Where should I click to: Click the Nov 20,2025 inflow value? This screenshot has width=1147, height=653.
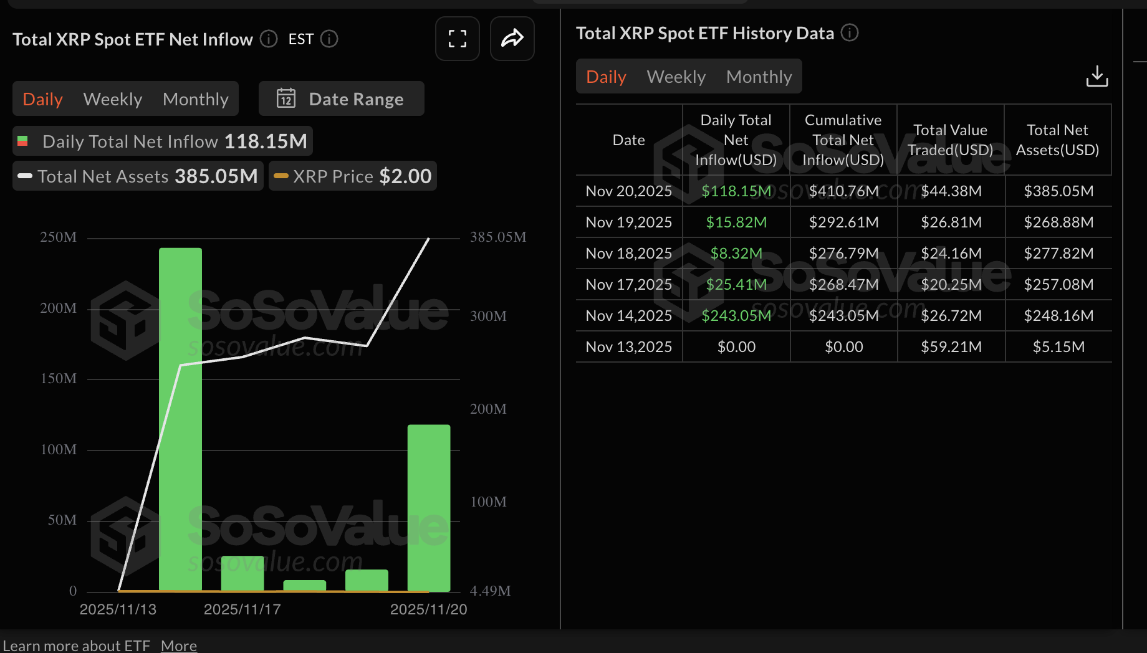pos(736,191)
